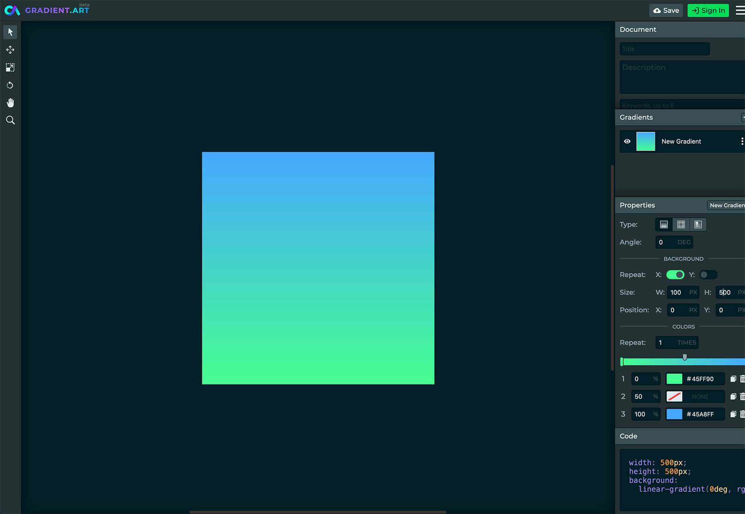Click the #45A8FF hex value
The height and width of the screenshot is (514, 745).
click(700, 414)
